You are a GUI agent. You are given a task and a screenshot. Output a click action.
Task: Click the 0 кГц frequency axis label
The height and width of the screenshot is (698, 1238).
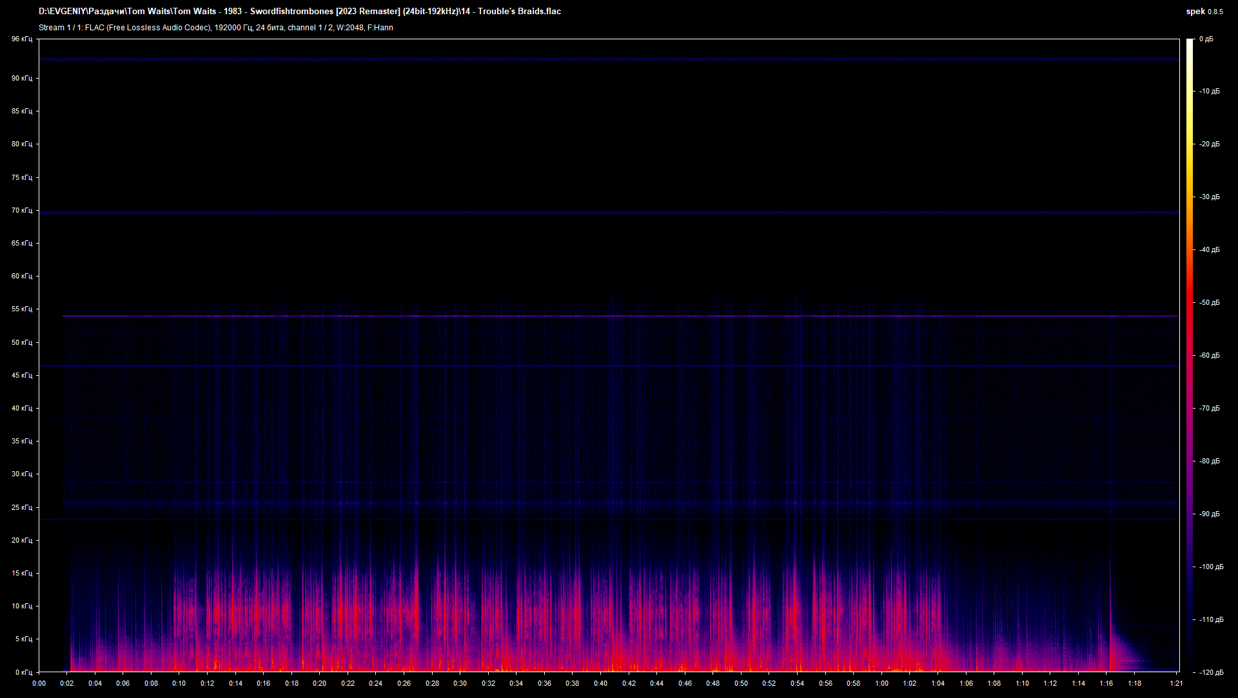24,672
